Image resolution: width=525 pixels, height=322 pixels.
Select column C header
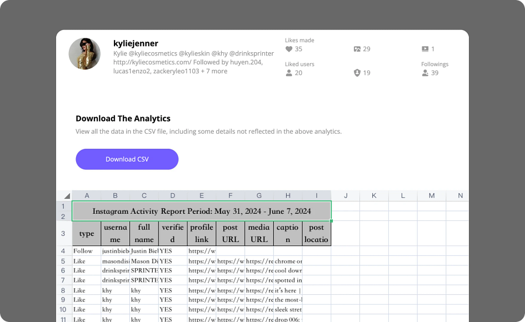click(144, 196)
